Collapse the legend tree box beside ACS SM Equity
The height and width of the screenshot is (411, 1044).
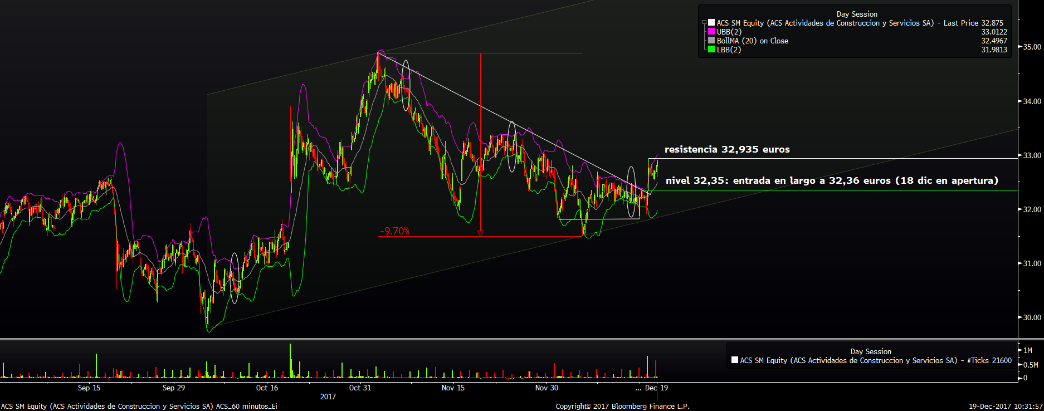704,23
